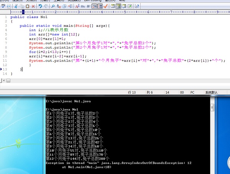The height and width of the screenshot is (174, 230).
Task: Undo the last edit
Action: point(40,6)
